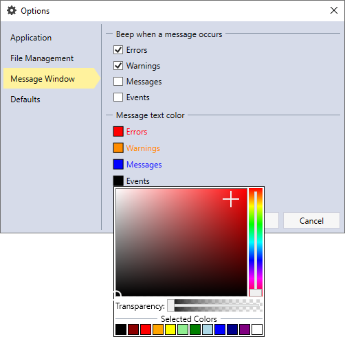345x337 pixels.
Task: Open the Defaults options page
Action: click(25, 100)
